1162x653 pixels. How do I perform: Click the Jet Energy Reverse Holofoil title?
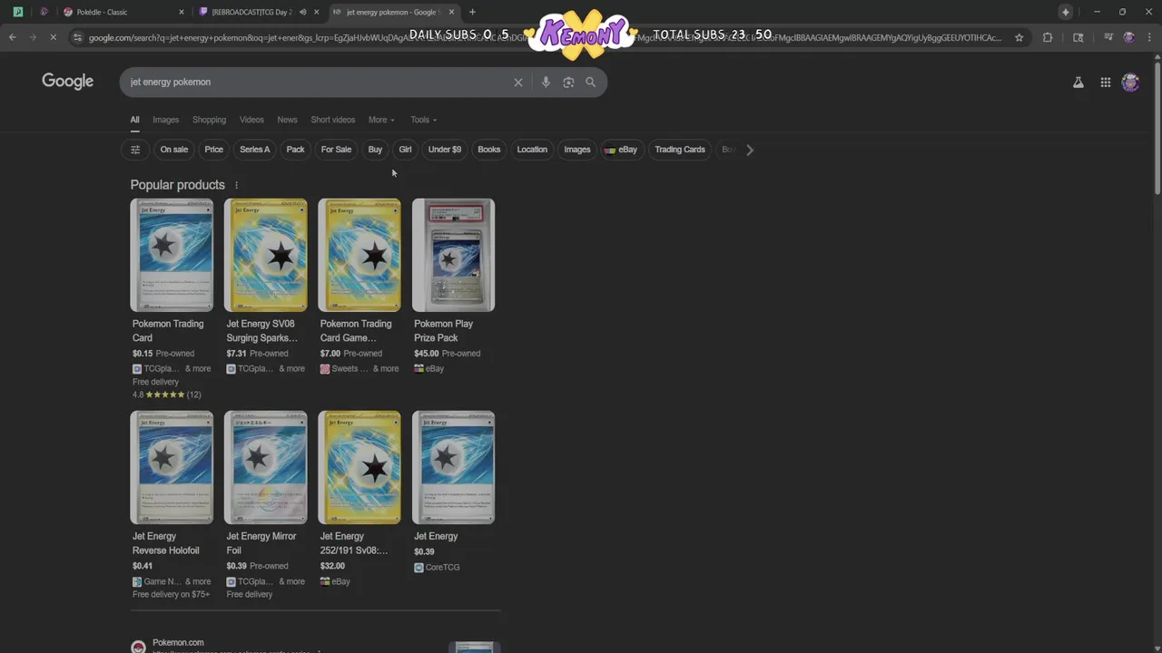pos(166,543)
